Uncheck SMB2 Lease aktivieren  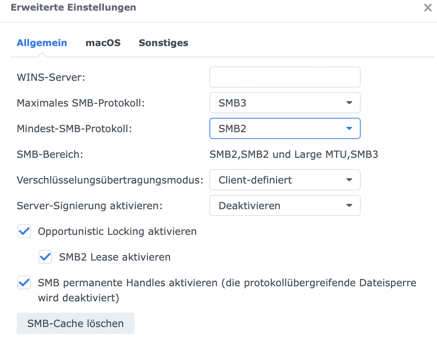coord(45,257)
